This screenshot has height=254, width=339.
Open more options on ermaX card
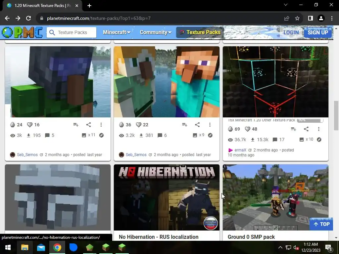(319, 129)
